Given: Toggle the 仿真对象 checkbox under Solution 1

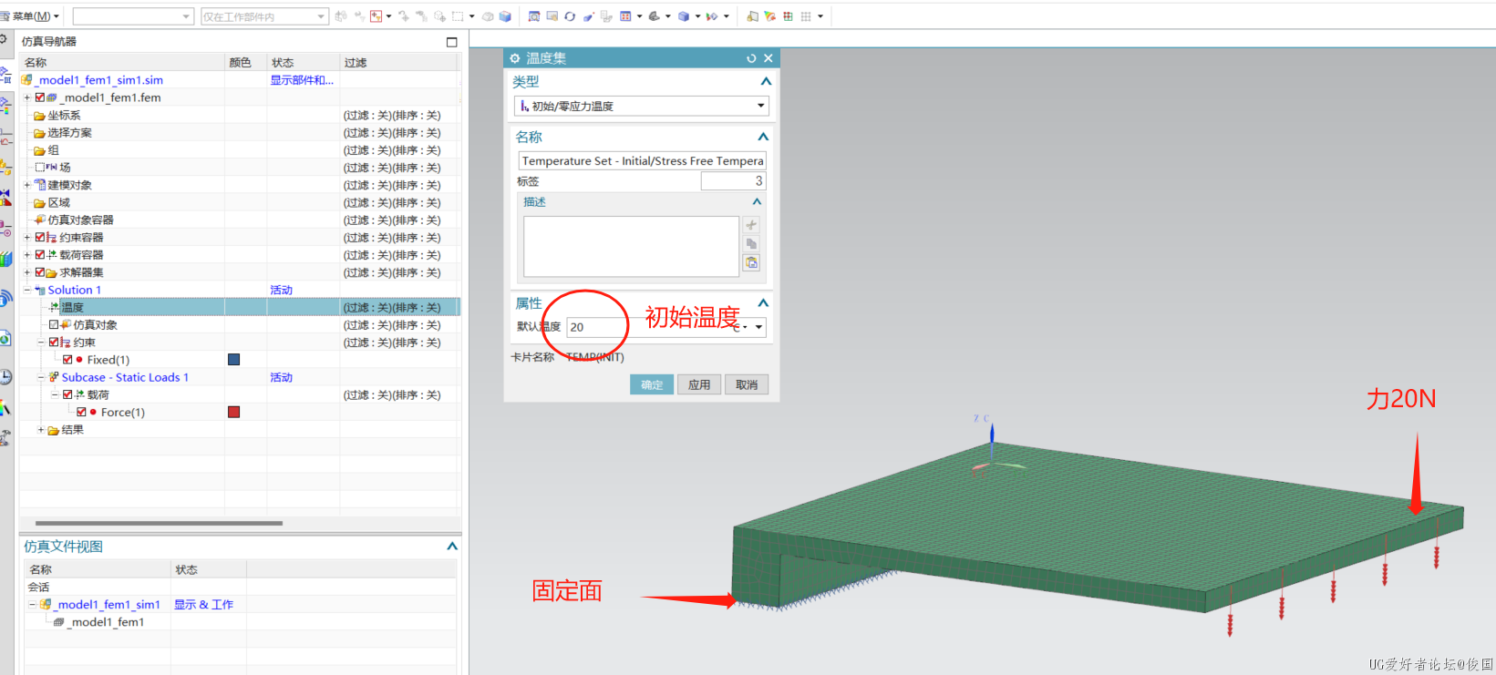Looking at the screenshot, I should point(54,324).
